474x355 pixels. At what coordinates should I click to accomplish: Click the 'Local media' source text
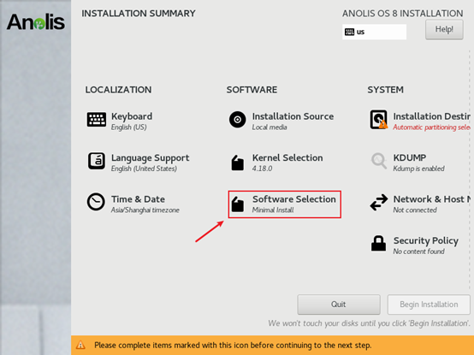point(270,127)
